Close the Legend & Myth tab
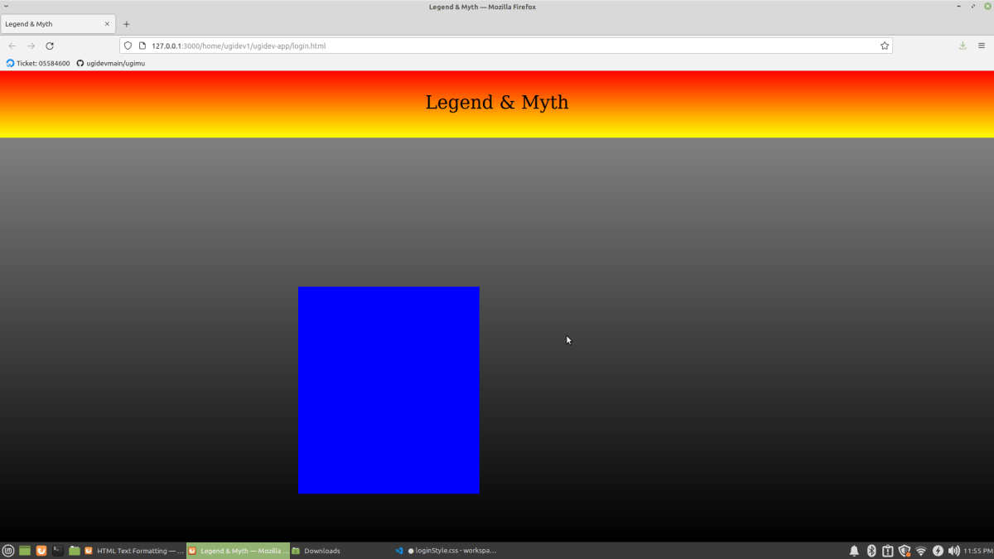Screen dimensions: 994x559 (107, 24)
